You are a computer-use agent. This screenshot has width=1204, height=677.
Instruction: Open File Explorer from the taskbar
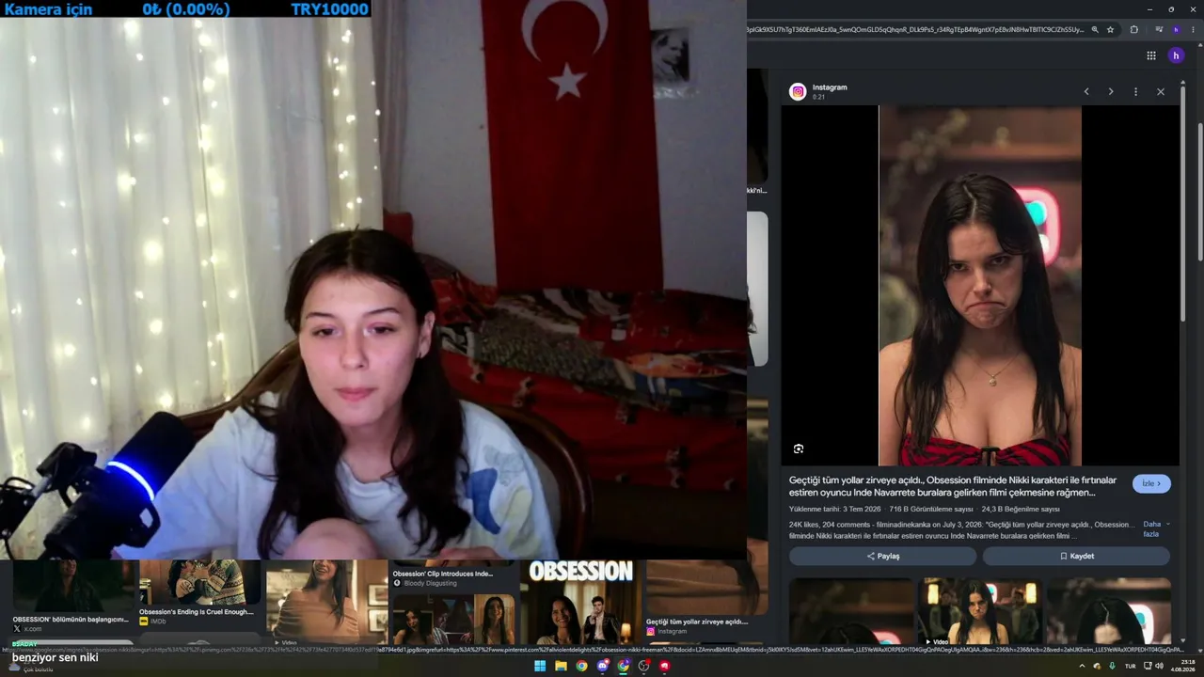click(x=561, y=666)
